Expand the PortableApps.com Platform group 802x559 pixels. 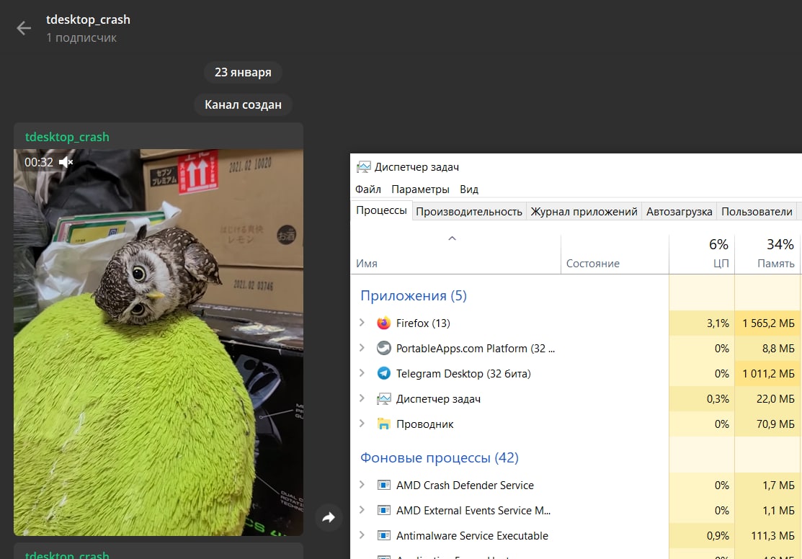pos(362,348)
